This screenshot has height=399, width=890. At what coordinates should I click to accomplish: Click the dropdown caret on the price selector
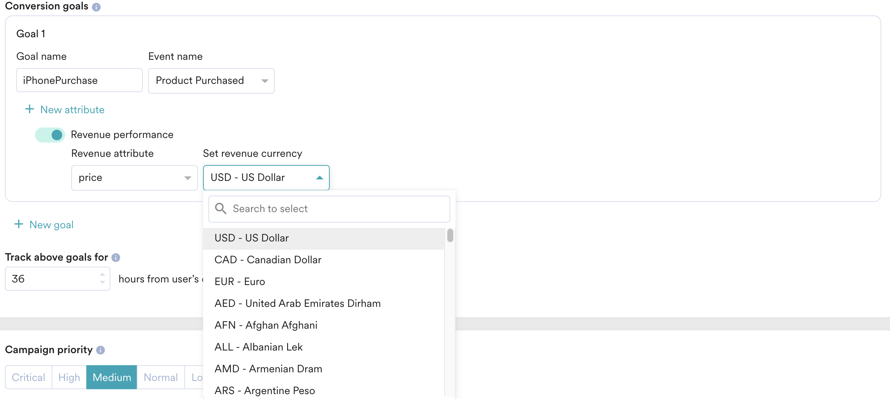tap(187, 178)
